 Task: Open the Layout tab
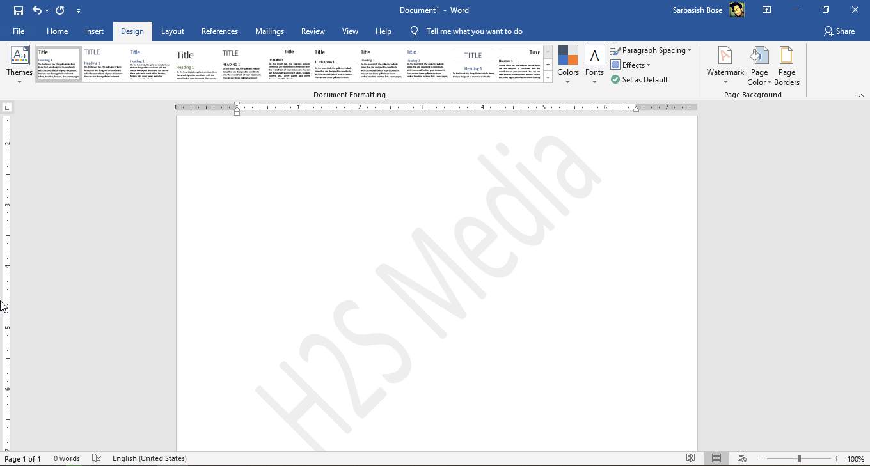[172, 31]
